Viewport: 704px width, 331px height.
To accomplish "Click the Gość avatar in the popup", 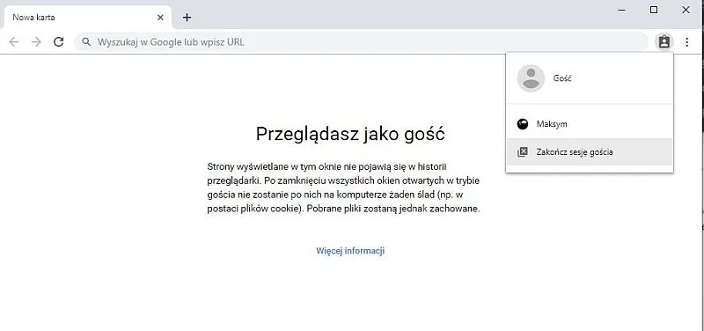I will pyautogui.click(x=531, y=78).
